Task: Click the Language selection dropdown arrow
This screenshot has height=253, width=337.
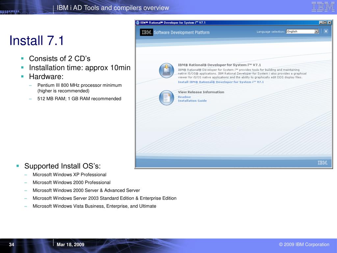Action: [316, 31]
